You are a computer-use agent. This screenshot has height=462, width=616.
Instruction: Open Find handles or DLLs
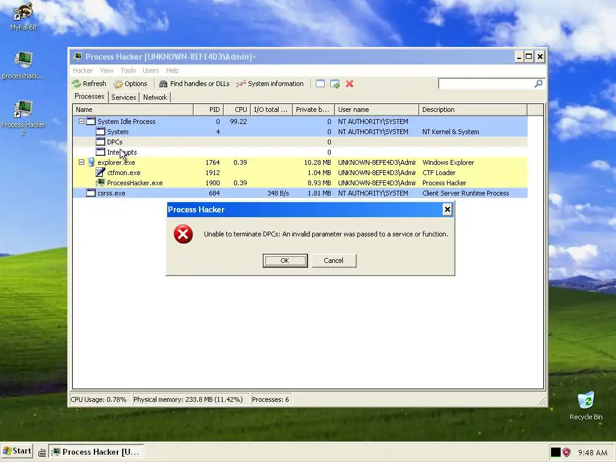click(194, 84)
